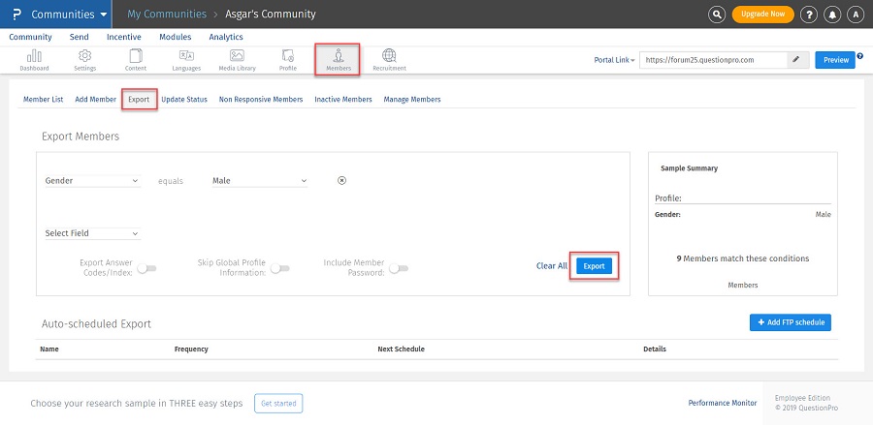
Task: Toggle Export Answer Codes/Index switch
Action: point(146,267)
